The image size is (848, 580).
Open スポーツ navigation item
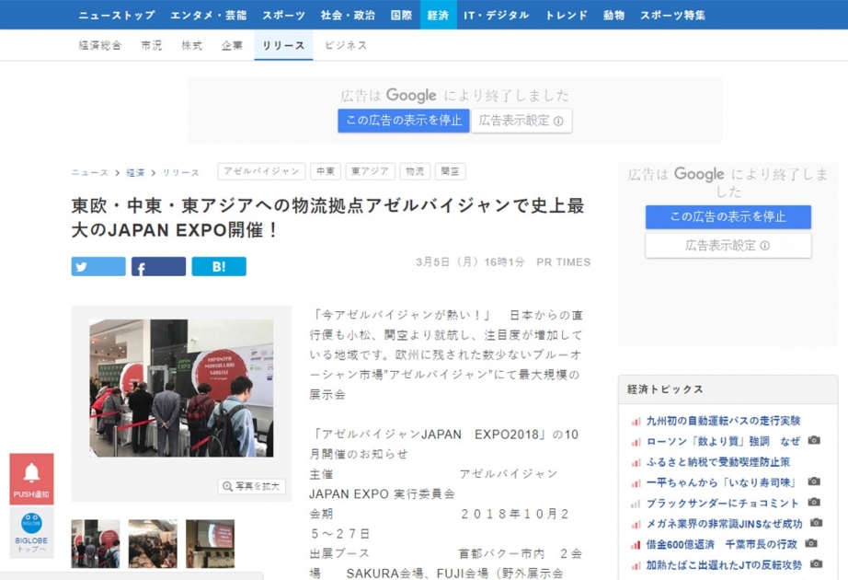pos(284,15)
